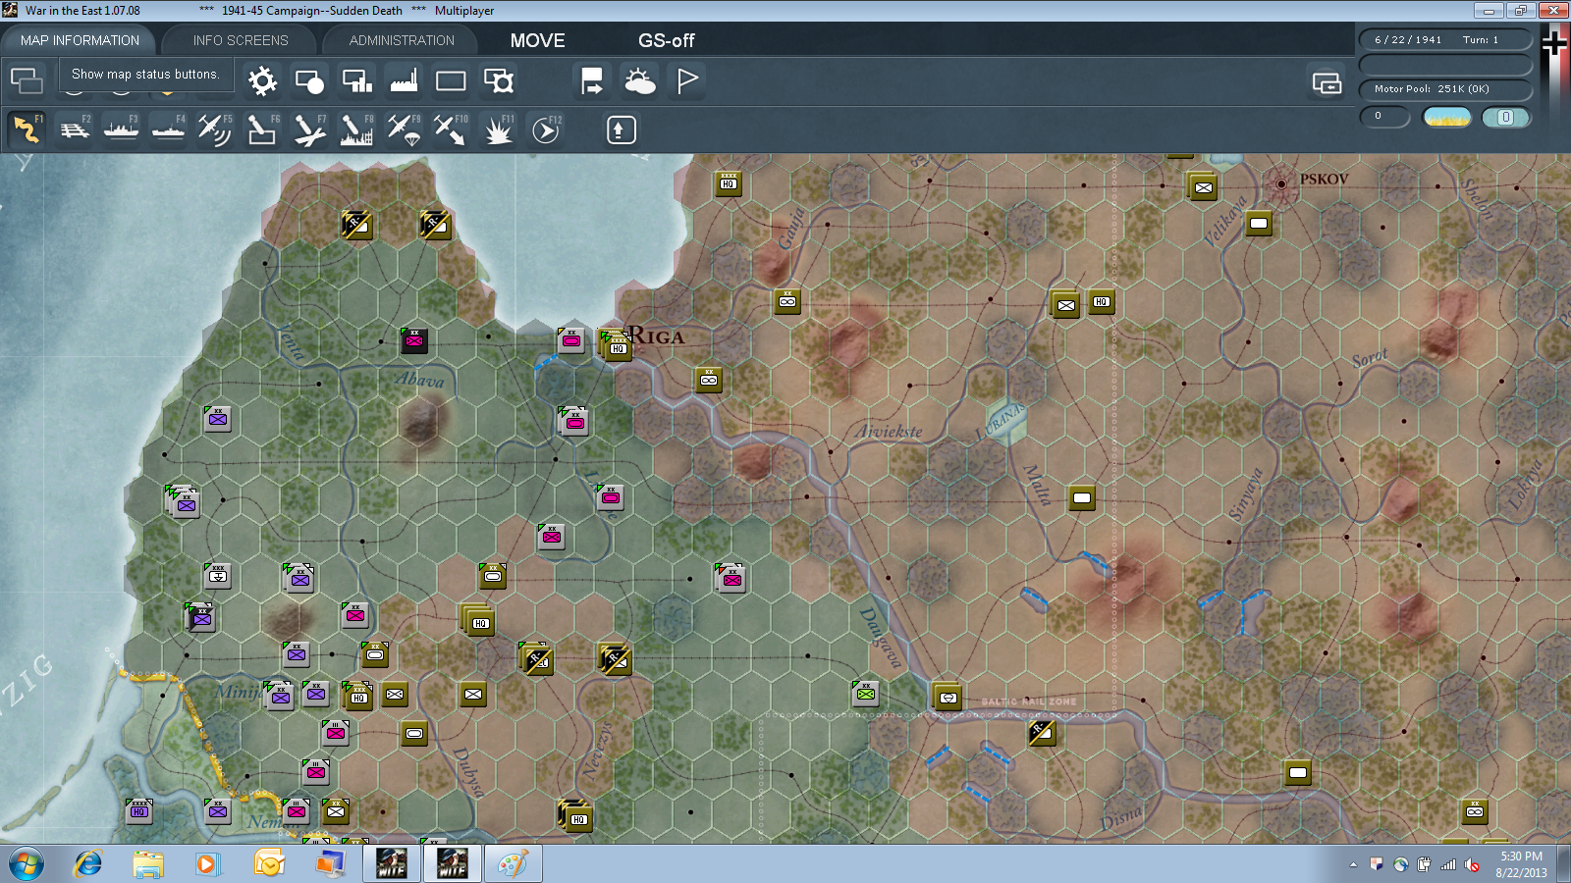The height and width of the screenshot is (883, 1571).
Task: Open the Windows Start menu
Action: click(26, 864)
